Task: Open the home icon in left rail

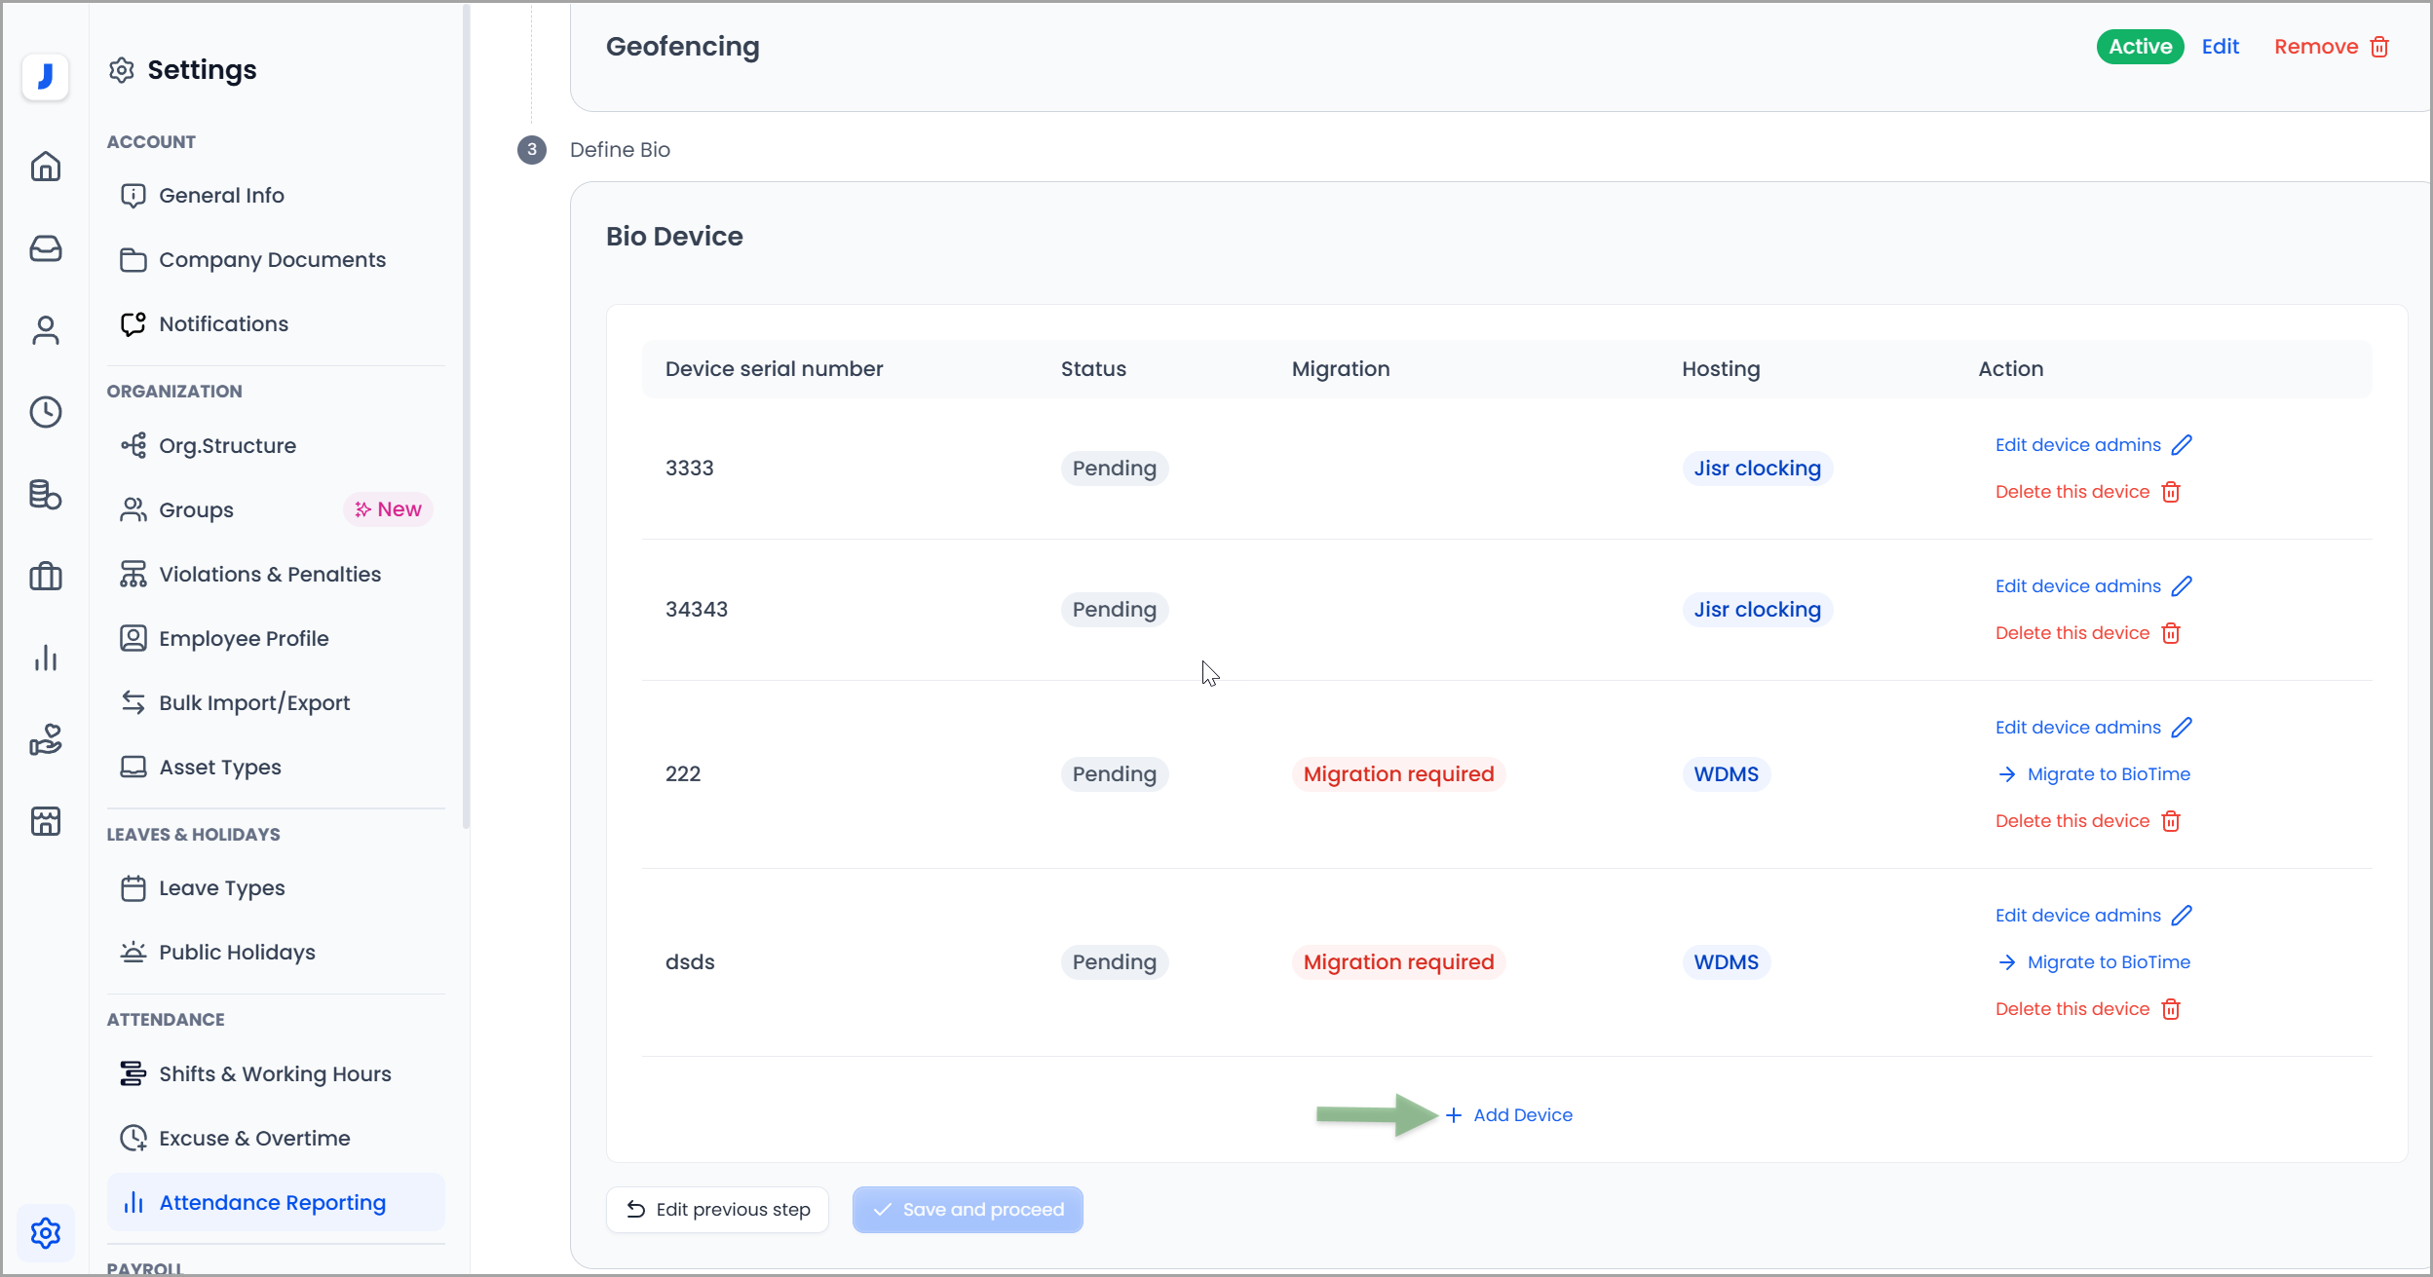Action: coord(45,167)
